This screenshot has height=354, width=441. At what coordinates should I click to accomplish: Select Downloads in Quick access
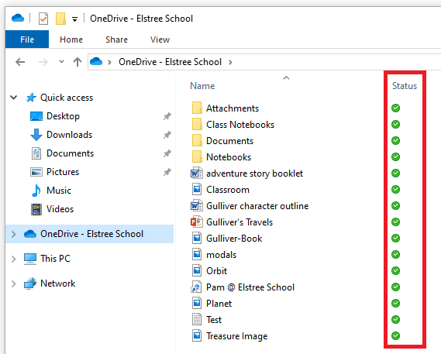(69, 135)
